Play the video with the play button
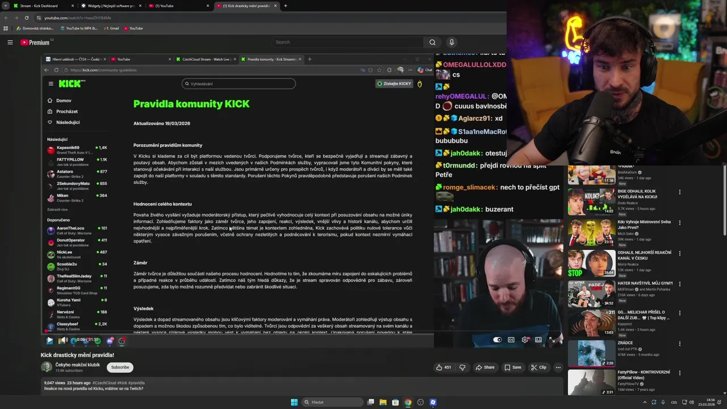Image resolution: width=727 pixels, height=409 pixels. point(49,340)
